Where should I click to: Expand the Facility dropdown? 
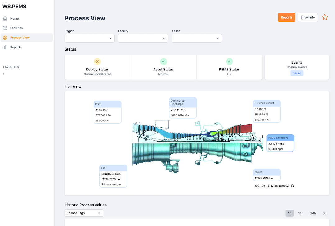pos(143,38)
